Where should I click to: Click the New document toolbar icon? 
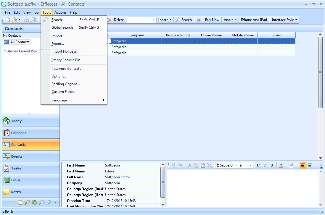point(8,20)
